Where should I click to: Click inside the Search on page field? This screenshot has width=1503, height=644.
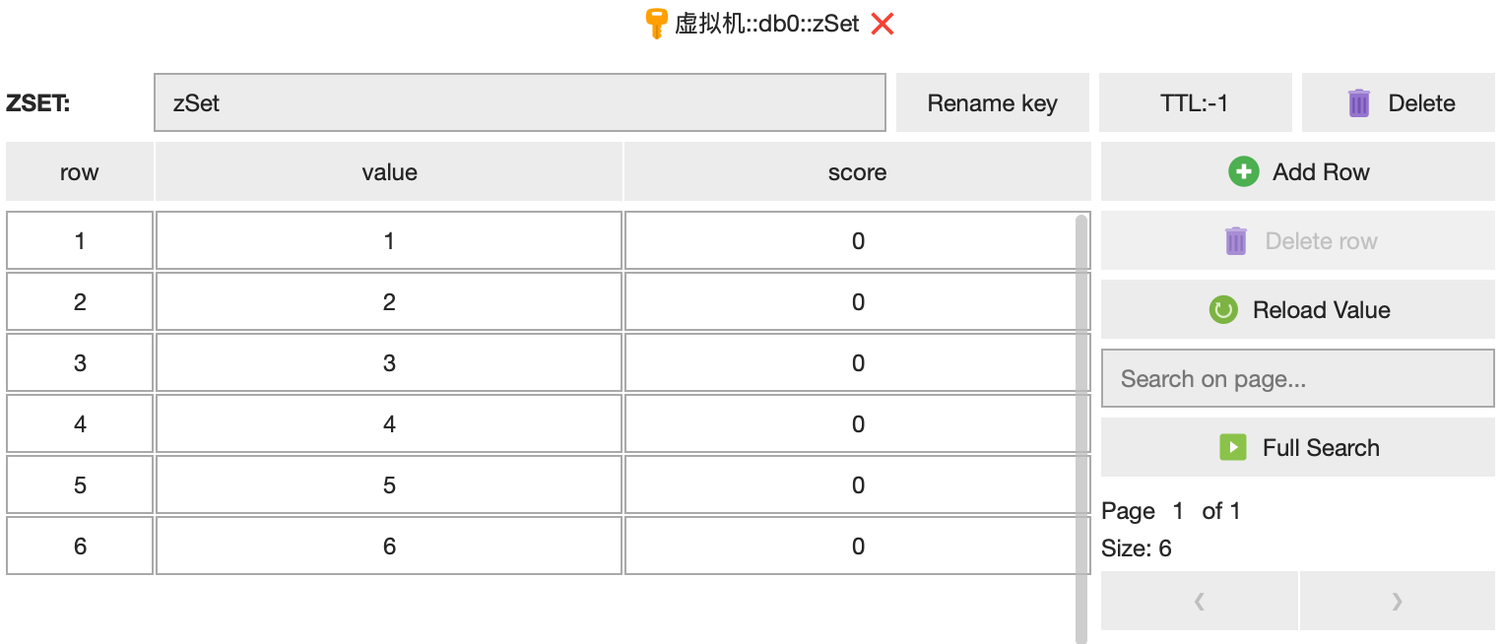(x=1297, y=378)
